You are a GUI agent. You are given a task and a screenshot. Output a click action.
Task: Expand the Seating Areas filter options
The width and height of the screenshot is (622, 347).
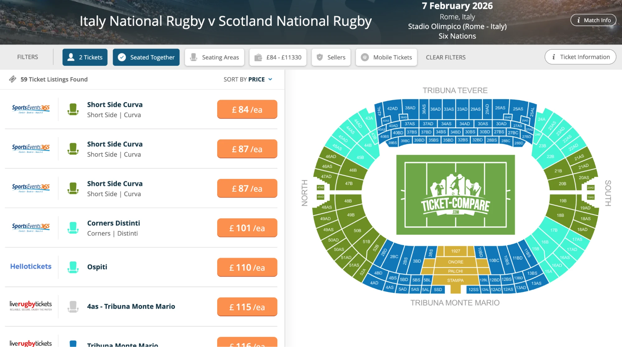pyautogui.click(x=214, y=57)
